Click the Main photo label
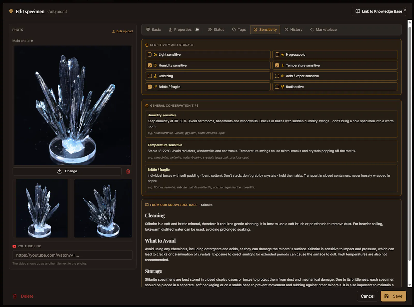This screenshot has height=307, width=414. [x=23, y=41]
